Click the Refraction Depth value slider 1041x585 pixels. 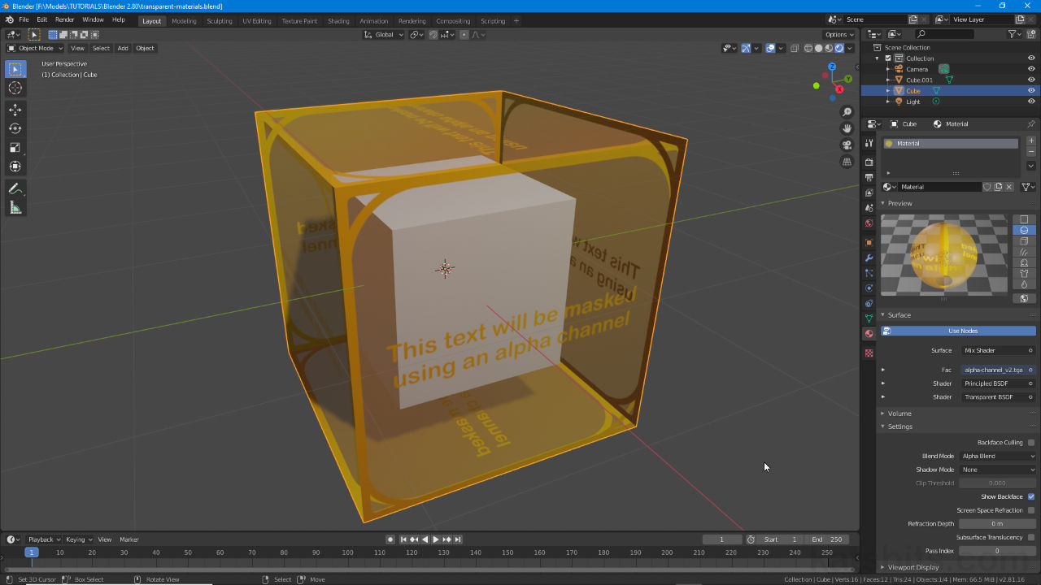point(997,524)
